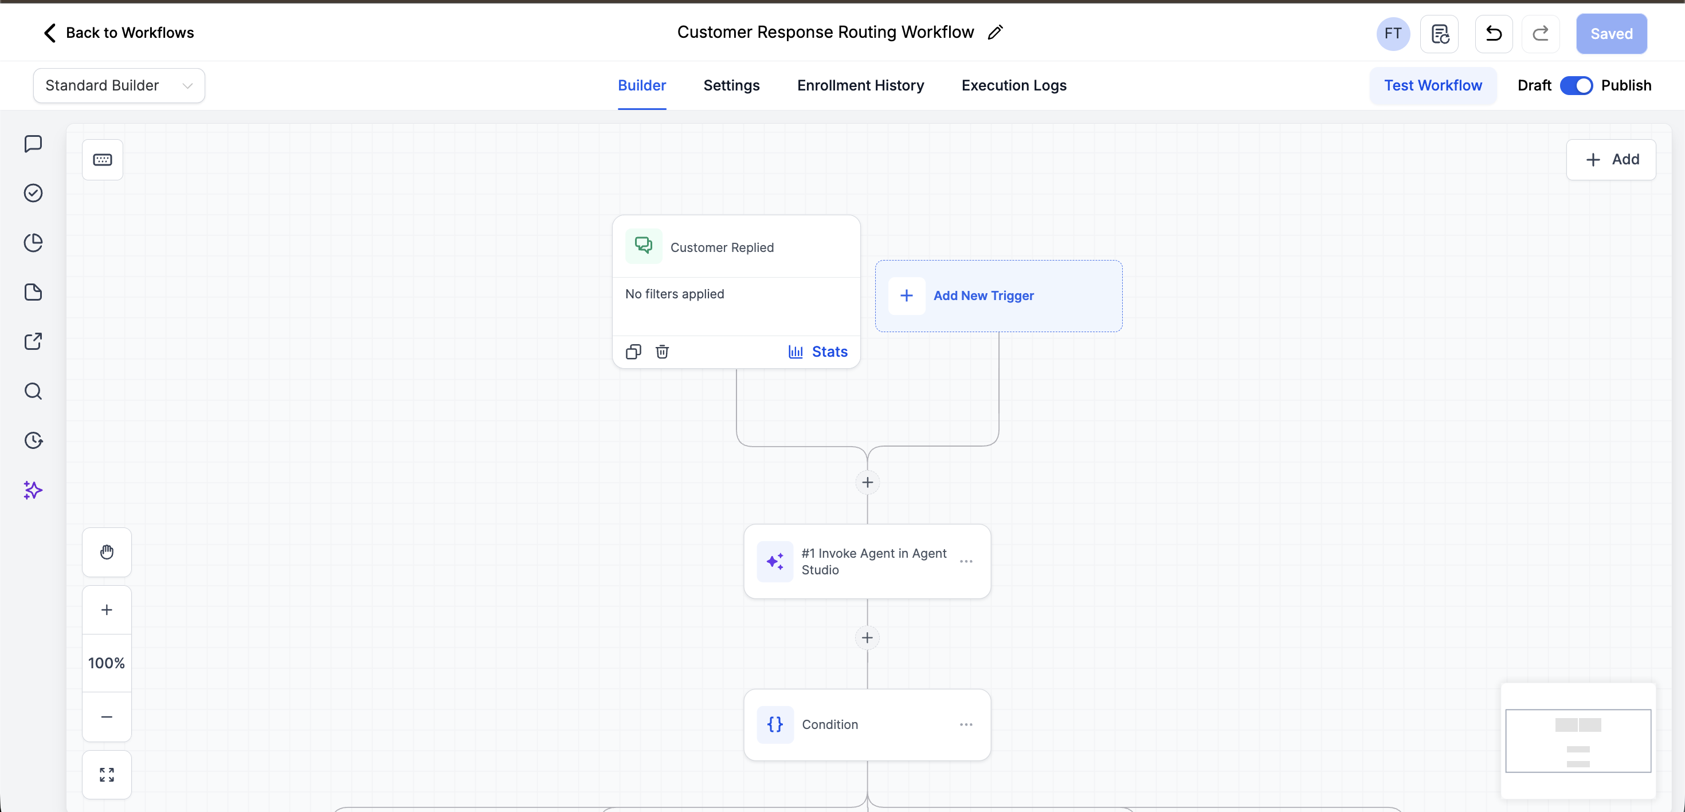
Task: Open the workflow notes history icon
Action: [1439, 33]
